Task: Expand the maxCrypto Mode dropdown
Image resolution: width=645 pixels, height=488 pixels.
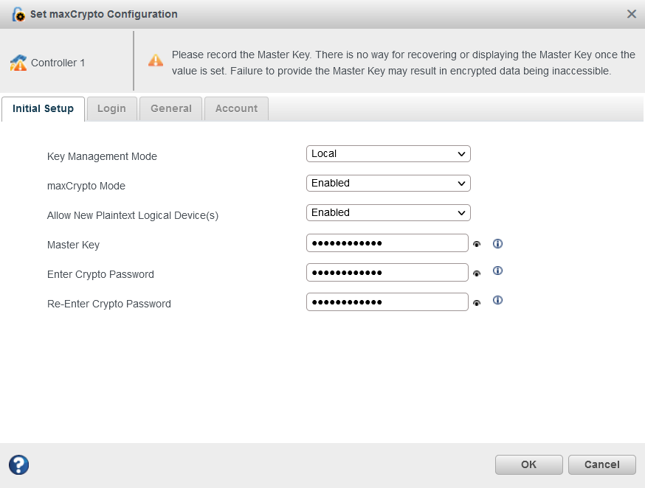Action: 388,183
